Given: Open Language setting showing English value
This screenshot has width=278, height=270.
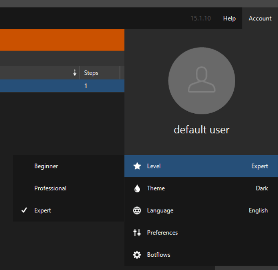Looking at the screenshot, I should 201,210.
